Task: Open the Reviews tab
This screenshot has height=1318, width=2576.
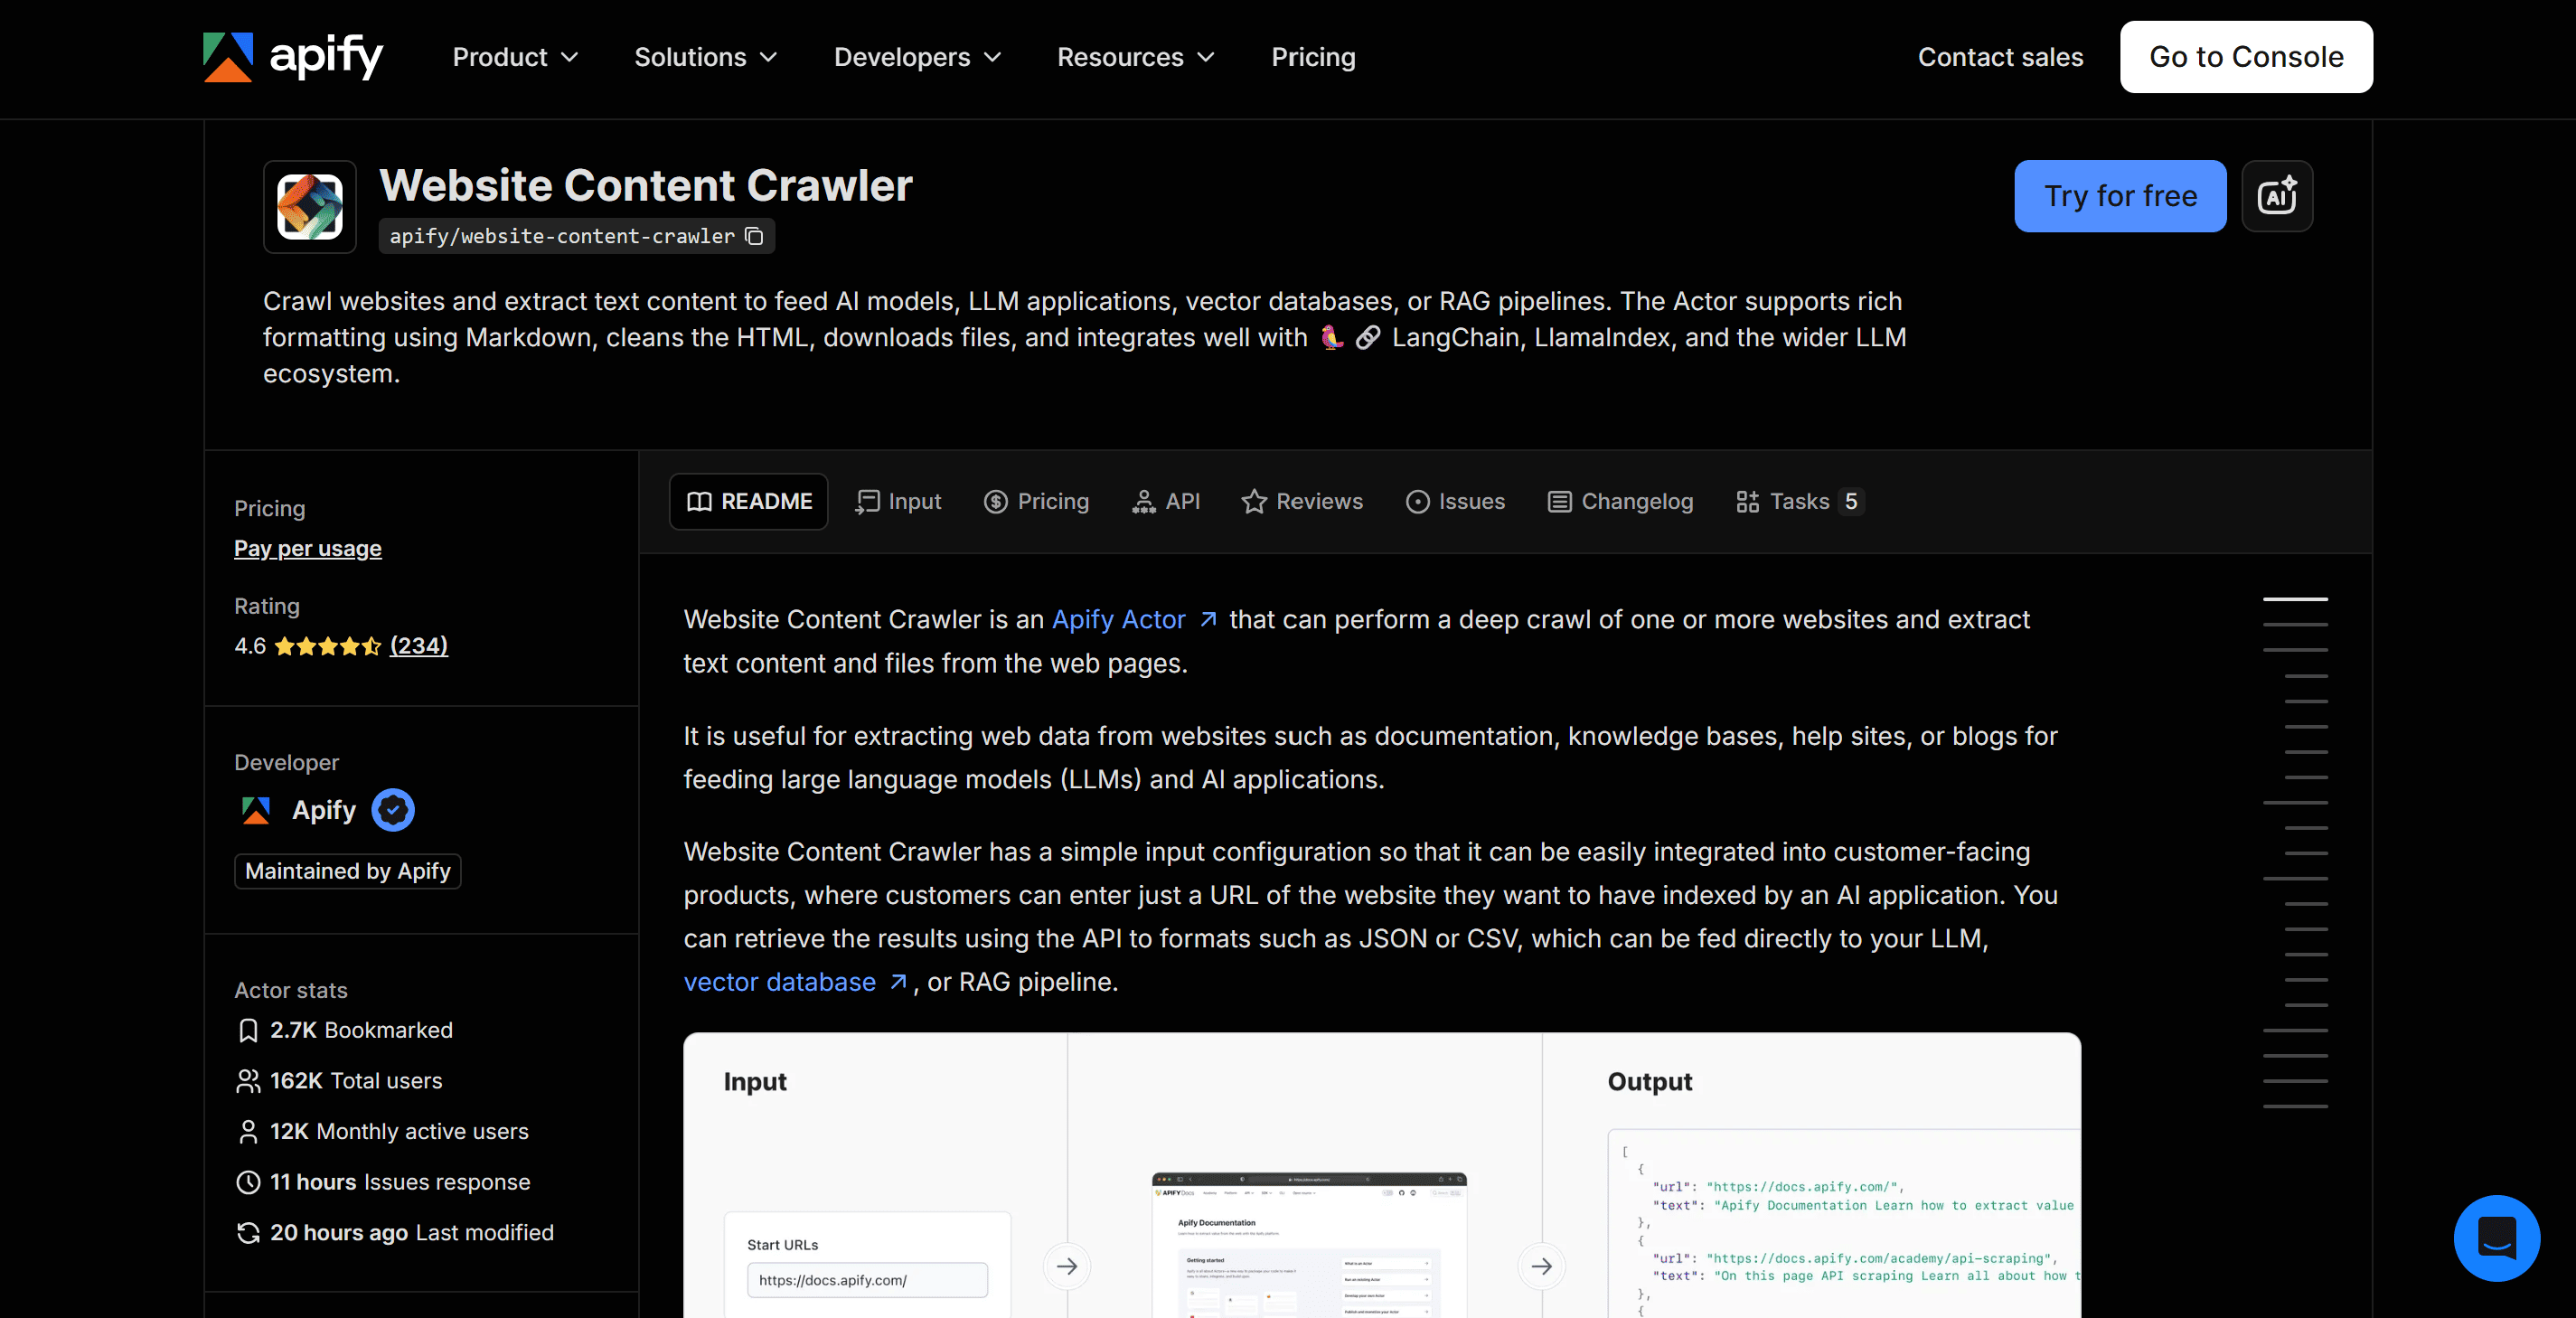Action: point(1302,501)
